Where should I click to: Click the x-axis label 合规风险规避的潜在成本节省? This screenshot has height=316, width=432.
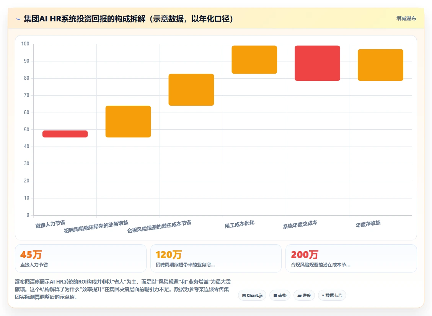click(159, 227)
